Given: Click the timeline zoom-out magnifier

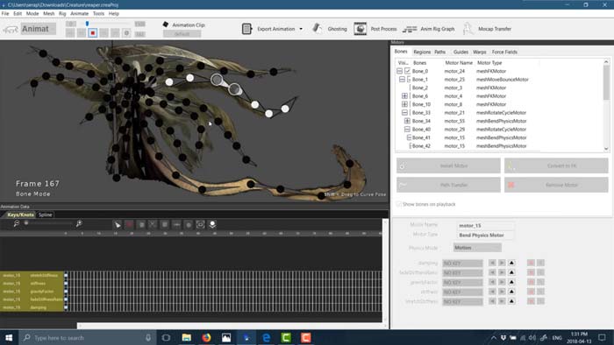Looking at the screenshot, I should click(x=16, y=223).
